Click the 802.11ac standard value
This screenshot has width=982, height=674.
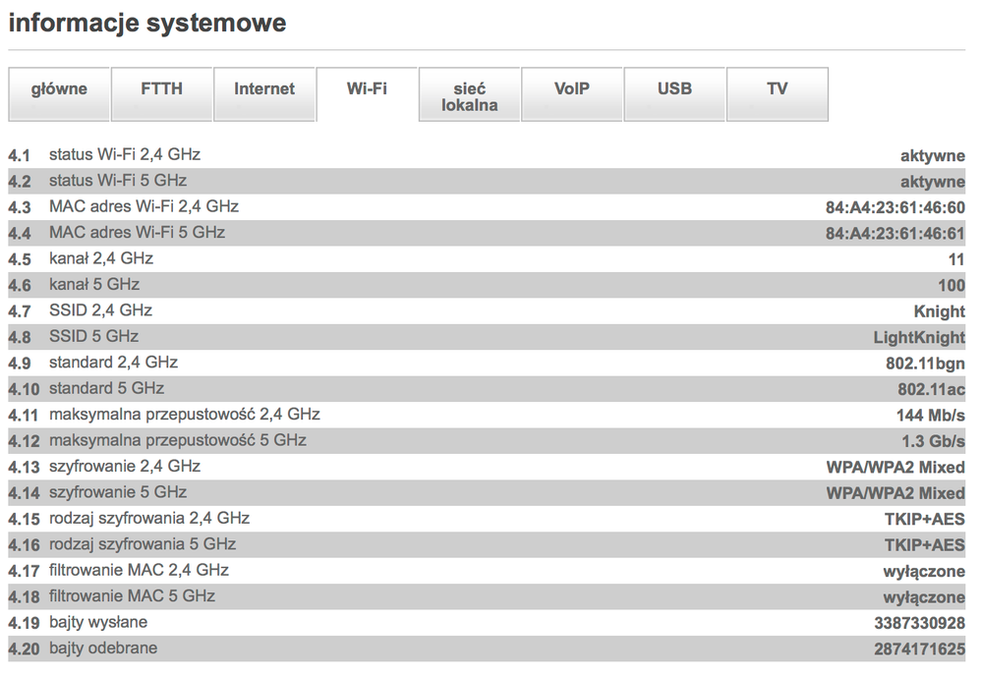pyautogui.click(x=931, y=390)
